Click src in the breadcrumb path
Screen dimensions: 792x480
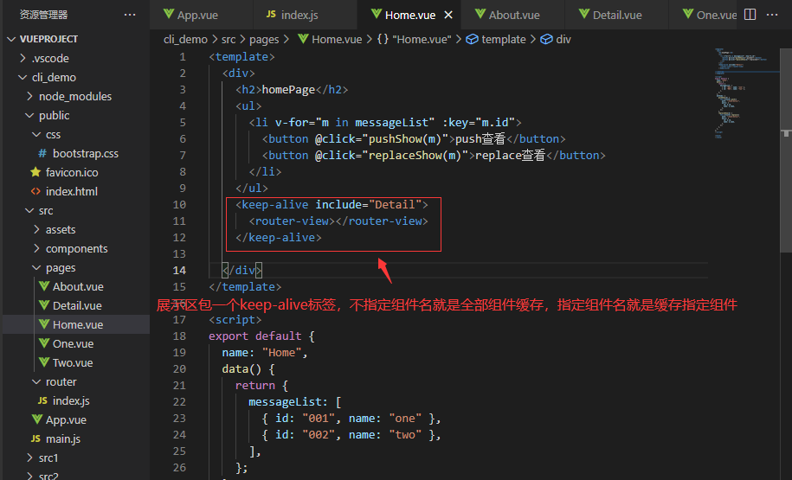point(229,40)
